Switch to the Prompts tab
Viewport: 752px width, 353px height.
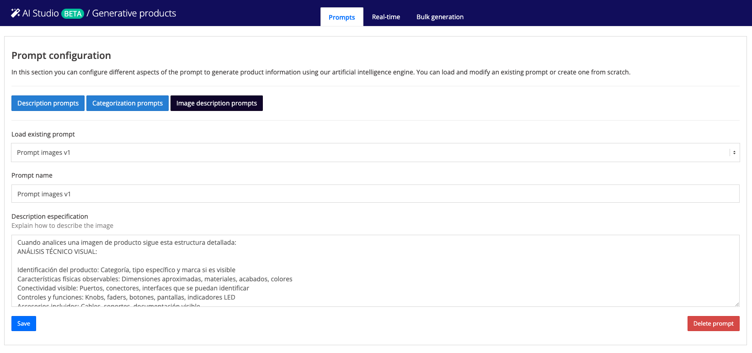coord(341,17)
